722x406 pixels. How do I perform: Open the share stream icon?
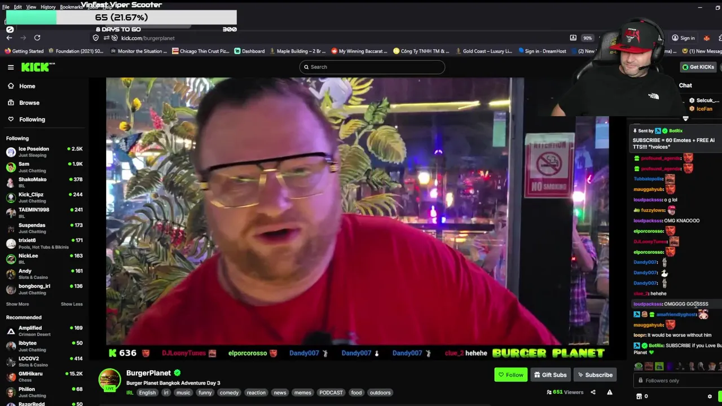point(593,392)
